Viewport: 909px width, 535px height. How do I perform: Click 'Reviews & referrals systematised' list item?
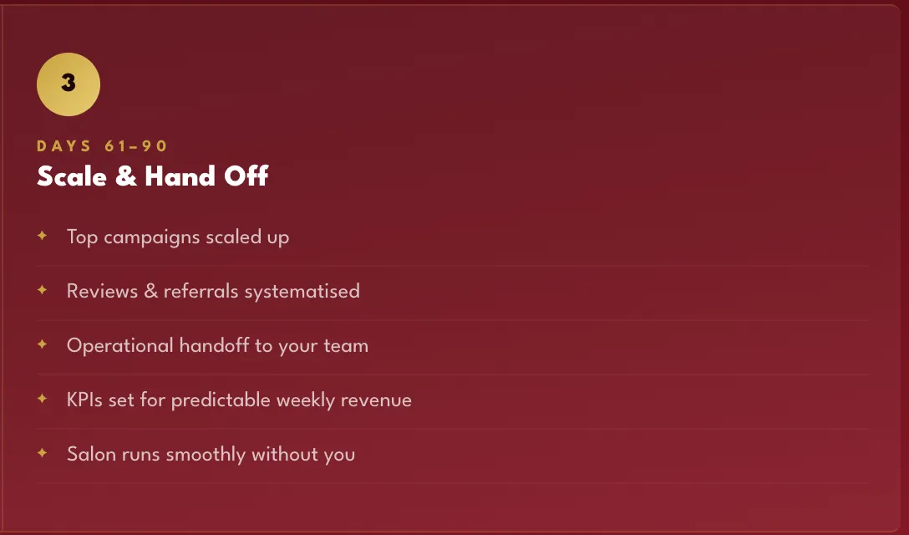pyautogui.click(x=213, y=291)
